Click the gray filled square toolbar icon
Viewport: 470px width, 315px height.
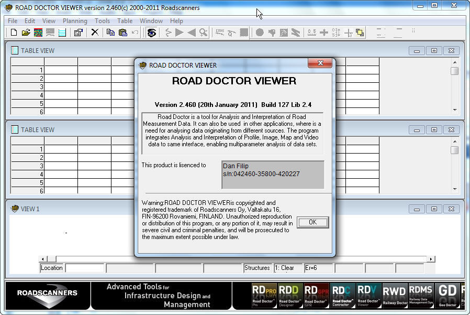(x=244, y=32)
